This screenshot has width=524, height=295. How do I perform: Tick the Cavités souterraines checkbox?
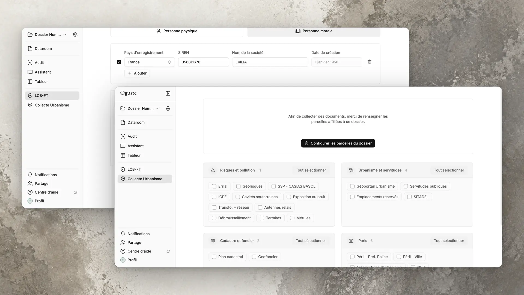[238, 197]
